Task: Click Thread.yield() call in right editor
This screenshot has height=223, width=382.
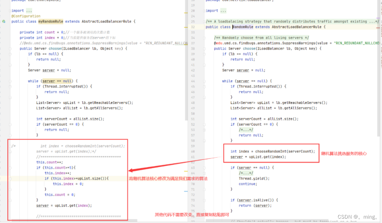Action: pos(254,178)
